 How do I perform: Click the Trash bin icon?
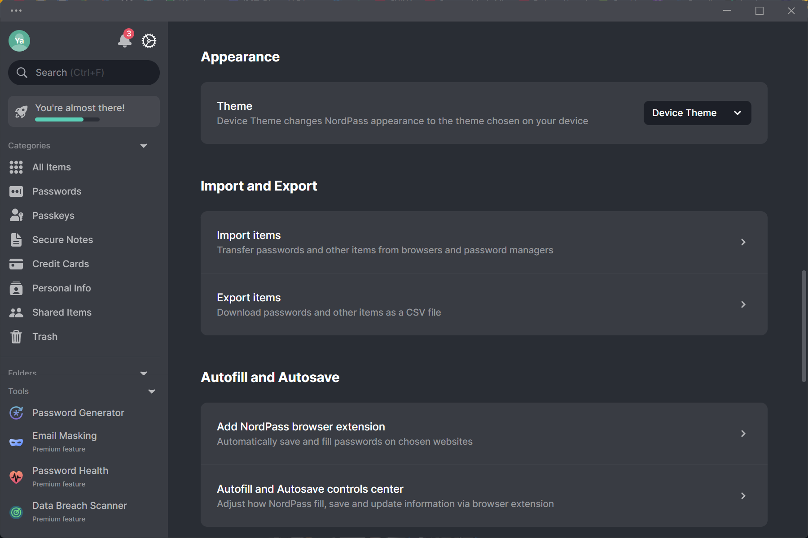coord(16,337)
